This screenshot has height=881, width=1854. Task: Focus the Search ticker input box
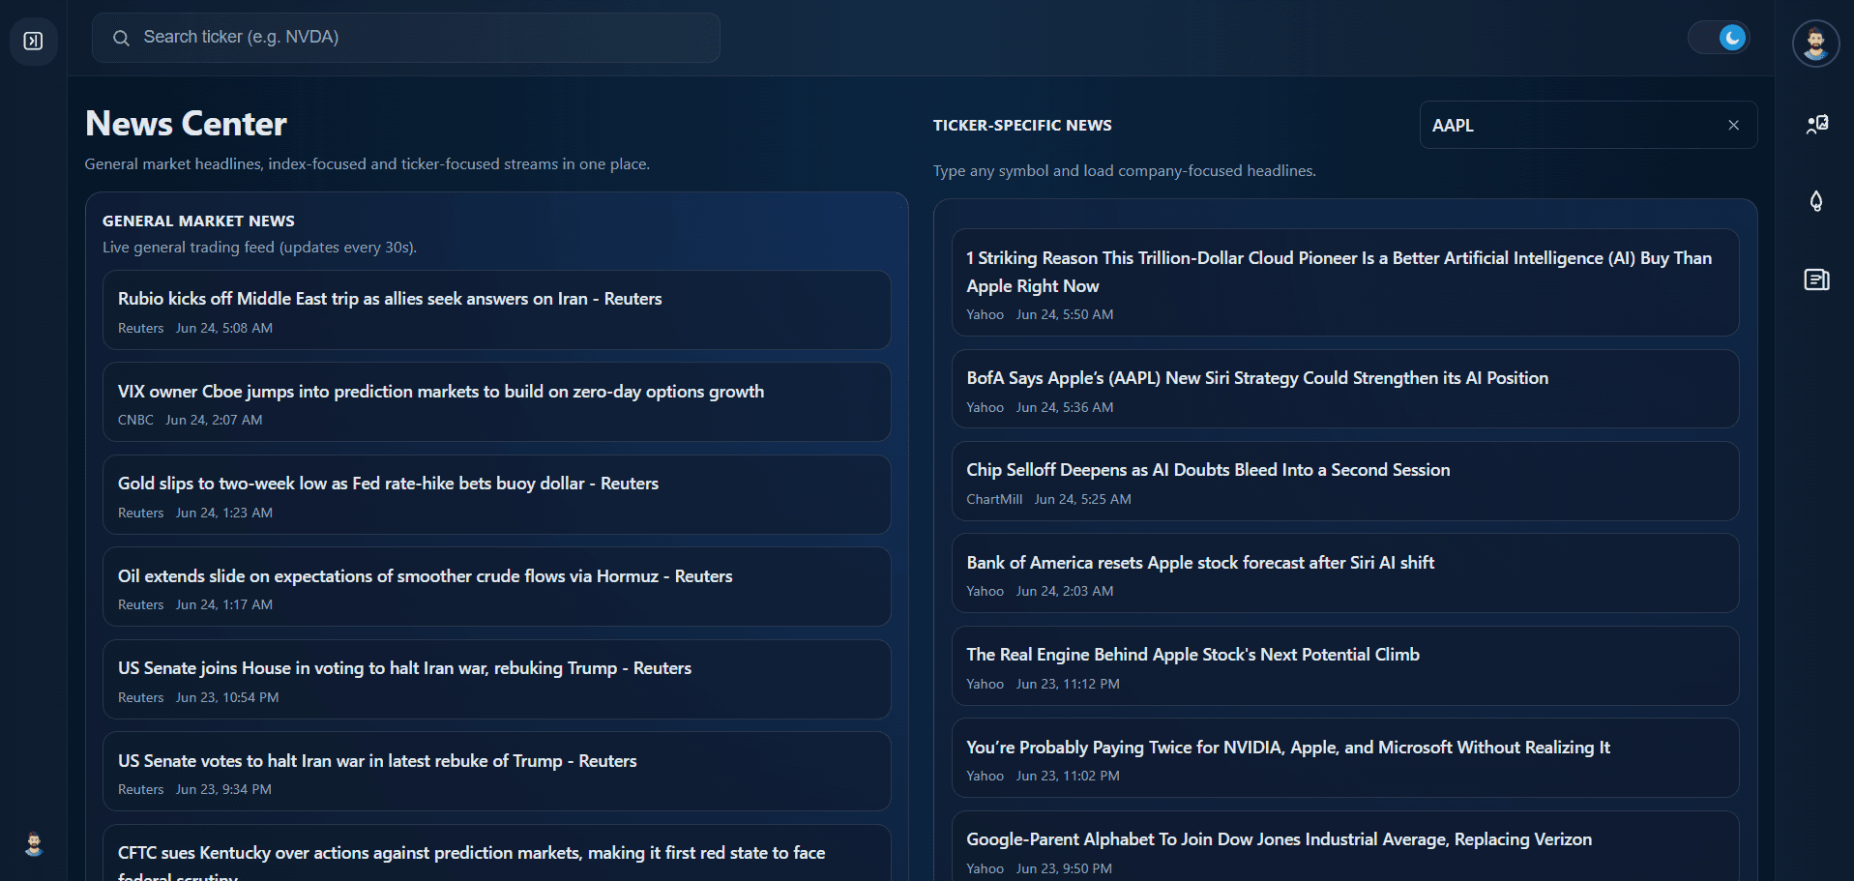pyautogui.click(x=406, y=38)
